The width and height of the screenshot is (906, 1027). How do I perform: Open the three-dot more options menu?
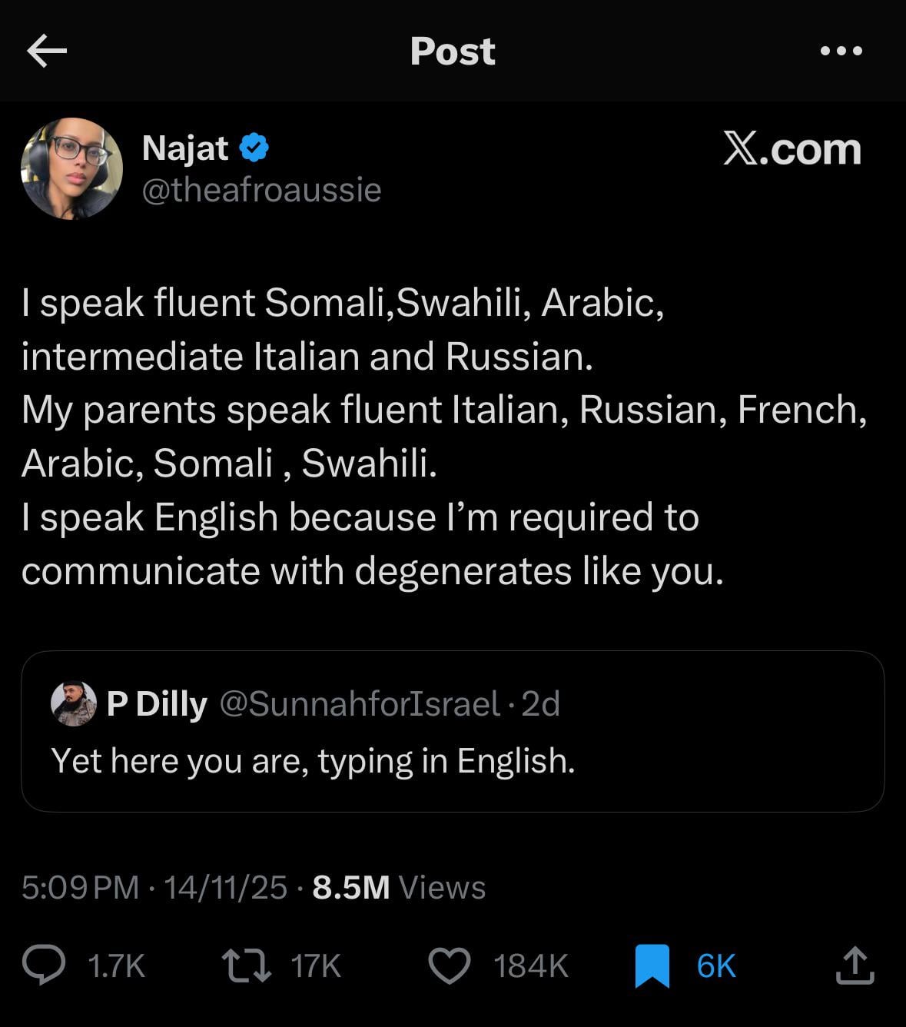click(841, 52)
